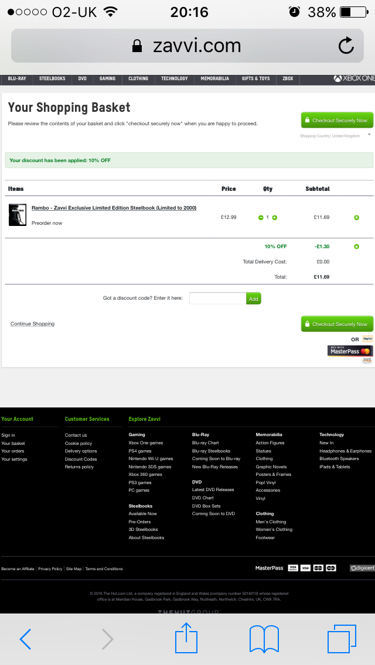Choose Buy with MasterPass button
This screenshot has width=375, height=665.
click(x=350, y=351)
